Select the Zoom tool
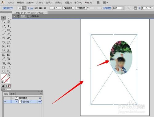154x117 pixels. click(x=9, y=71)
